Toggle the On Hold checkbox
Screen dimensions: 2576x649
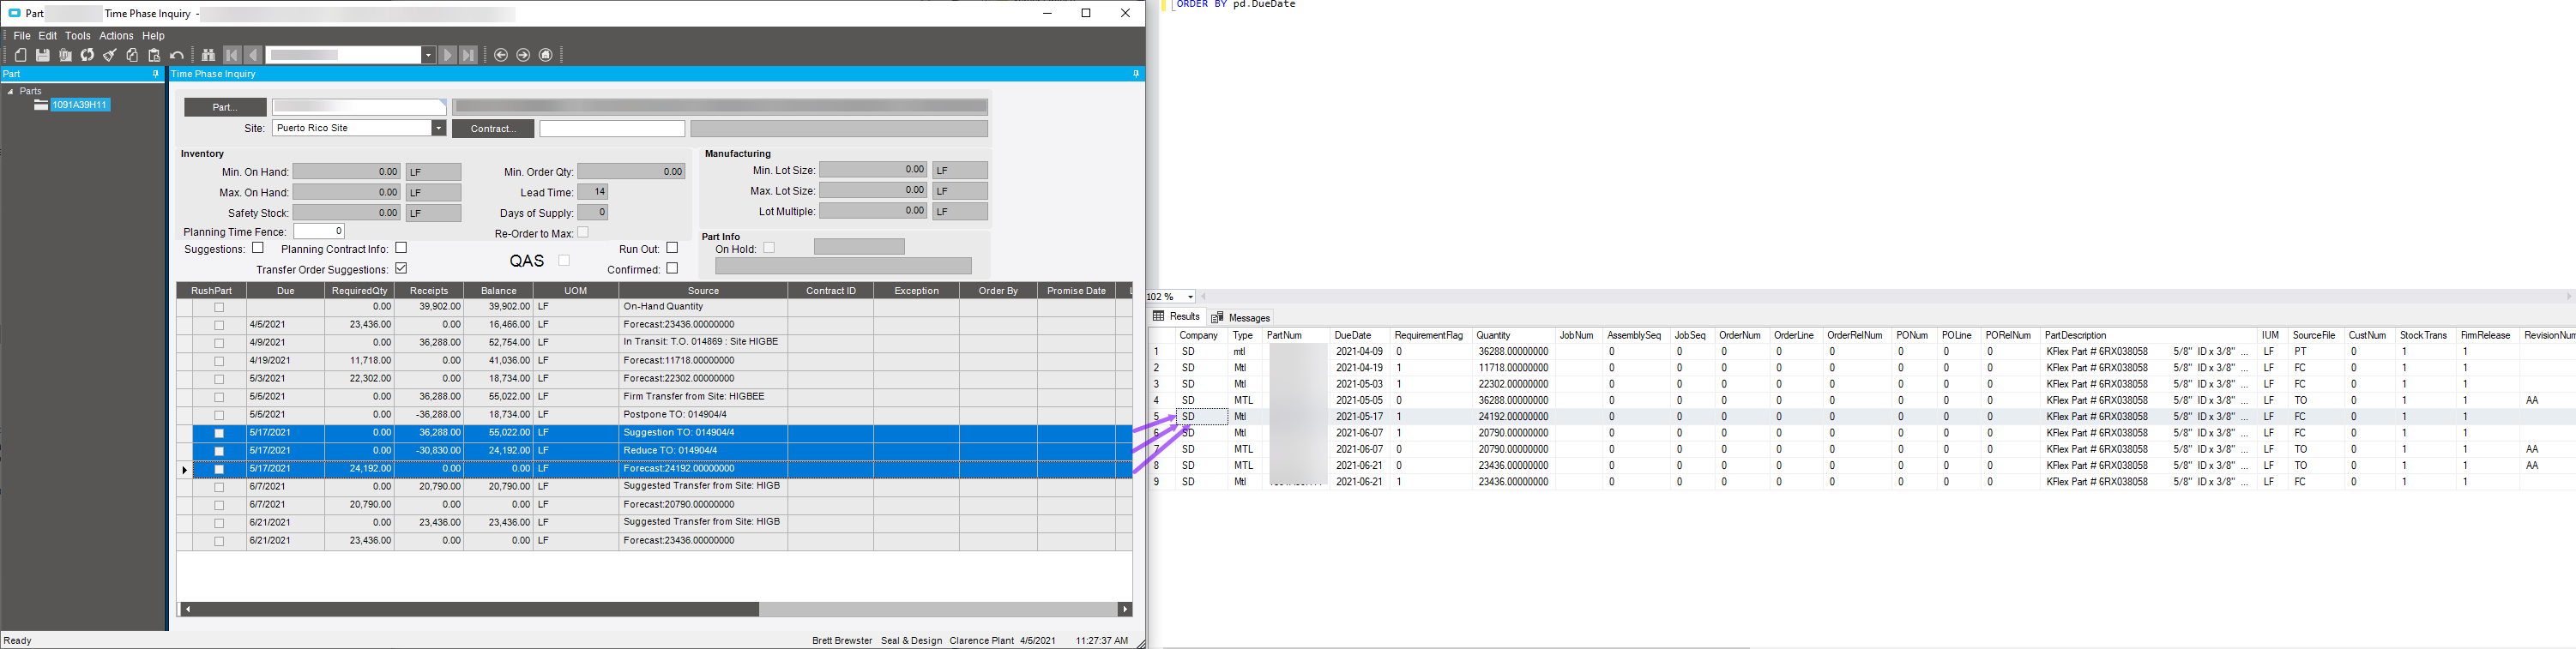point(769,248)
